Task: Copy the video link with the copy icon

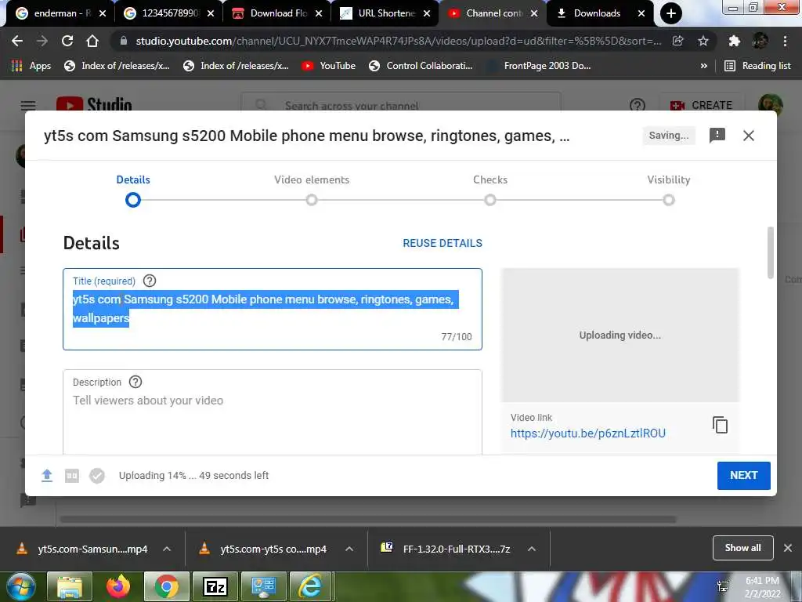Action: click(720, 425)
